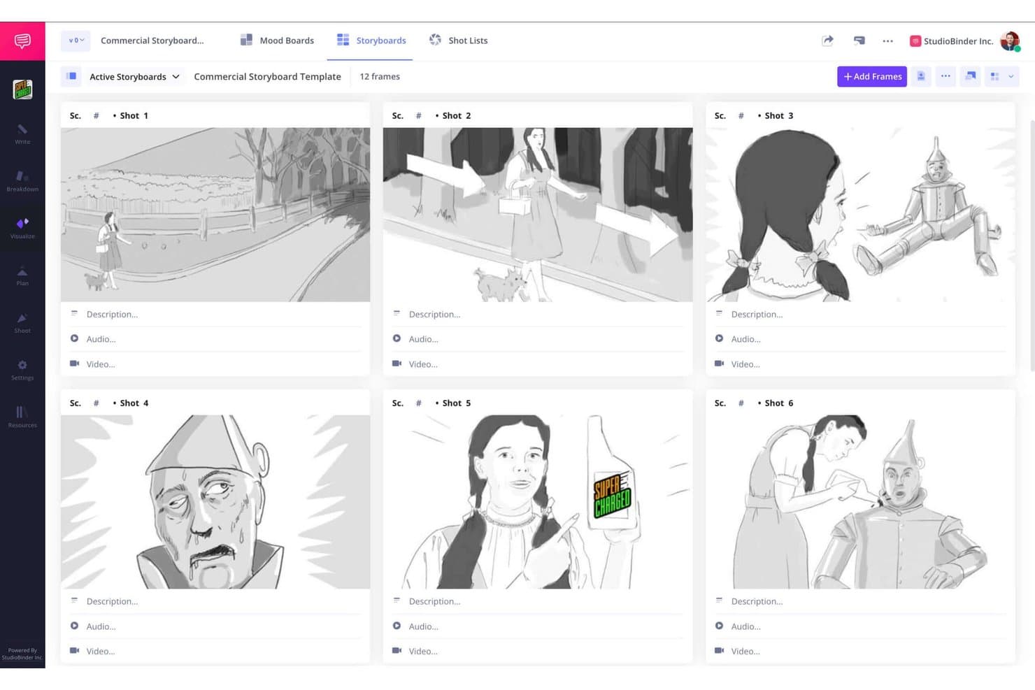This screenshot has width=1035, height=690.
Task: Open the Plan section in sidebar
Action: point(22,275)
